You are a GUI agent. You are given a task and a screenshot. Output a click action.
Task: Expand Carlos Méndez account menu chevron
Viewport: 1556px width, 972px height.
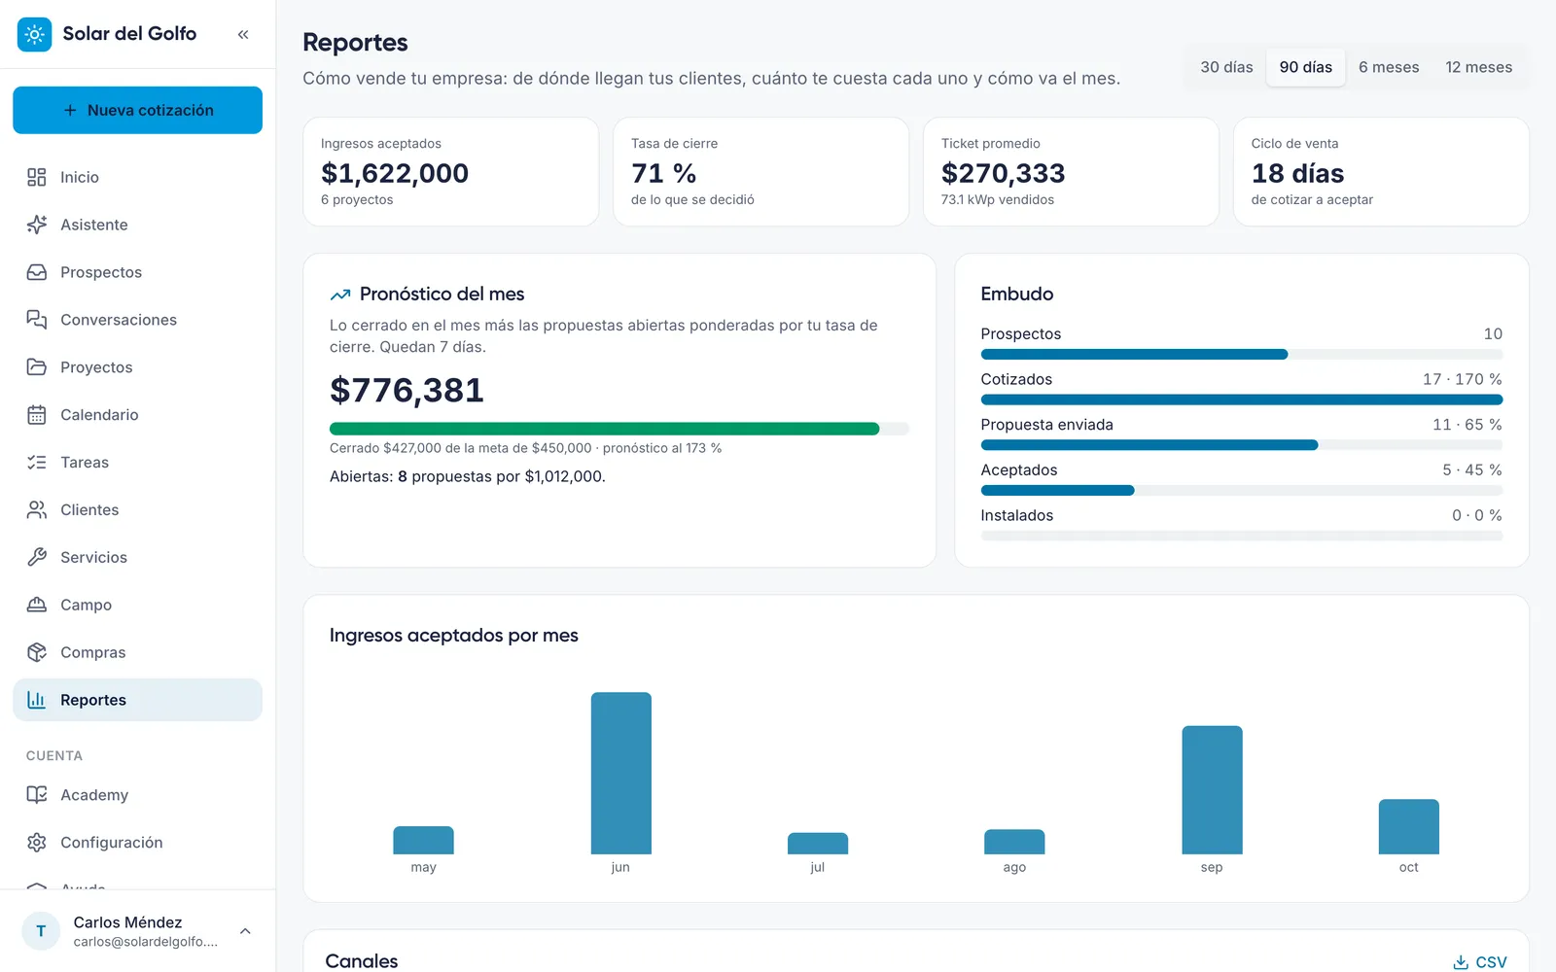[x=245, y=931]
